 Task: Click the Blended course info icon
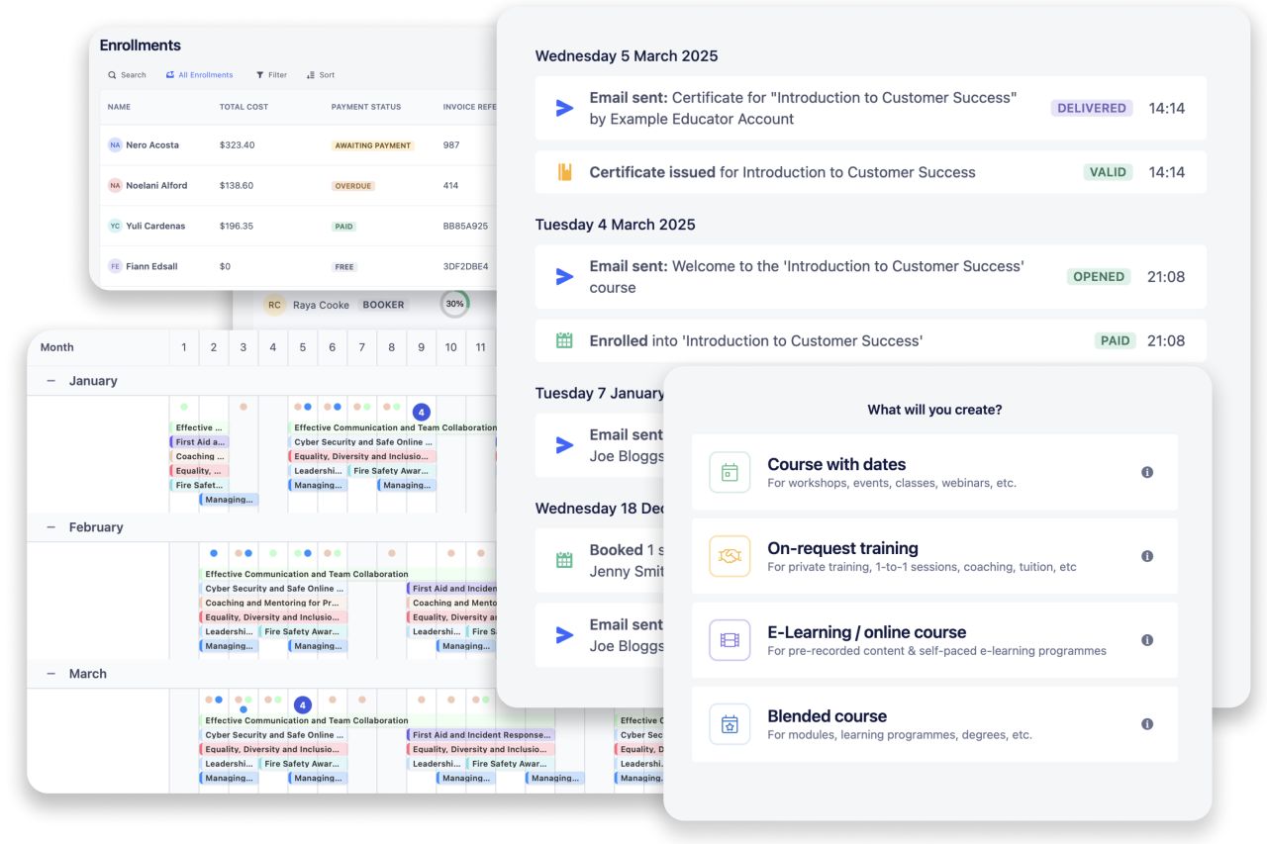click(1147, 724)
